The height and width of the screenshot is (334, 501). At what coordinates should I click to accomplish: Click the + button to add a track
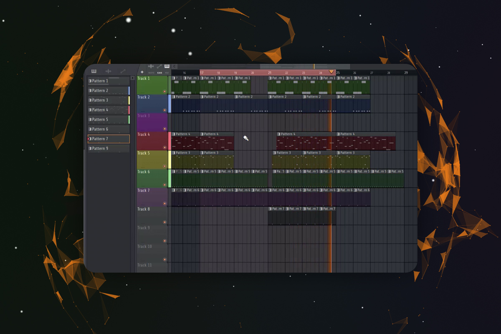[142, 73]
